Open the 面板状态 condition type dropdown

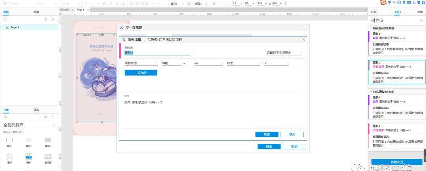pos(141,63)
